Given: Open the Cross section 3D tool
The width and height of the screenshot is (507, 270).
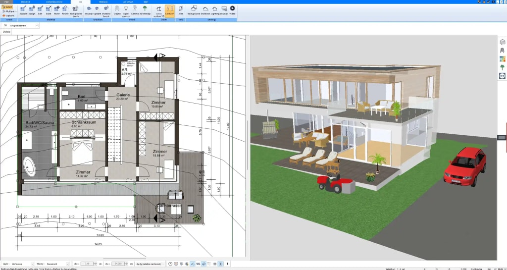Looking at the screenshot, I should pos(158,11).
